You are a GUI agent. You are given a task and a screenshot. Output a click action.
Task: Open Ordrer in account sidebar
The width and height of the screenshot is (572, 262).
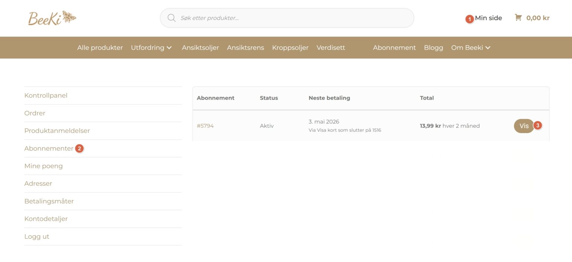pyautogui.click(x=35, y=113)
